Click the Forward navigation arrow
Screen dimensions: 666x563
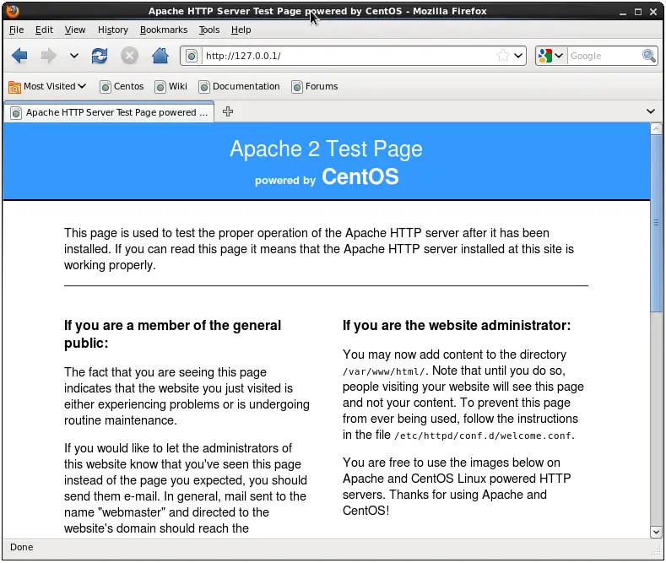click(48, 56)
